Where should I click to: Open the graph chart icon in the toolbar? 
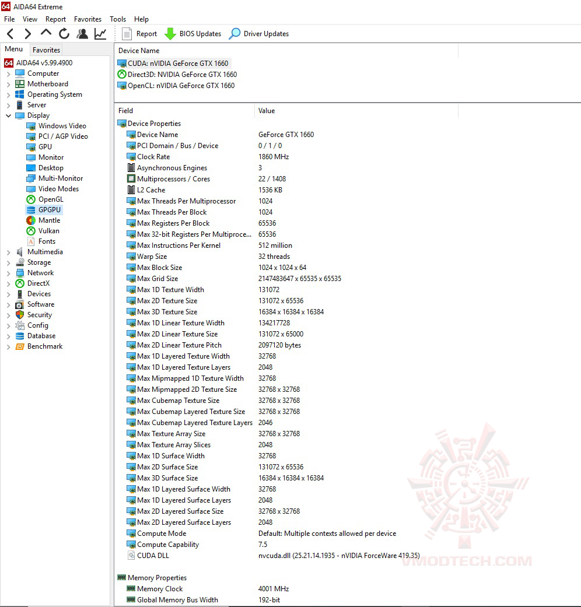[x=100, y=34]
